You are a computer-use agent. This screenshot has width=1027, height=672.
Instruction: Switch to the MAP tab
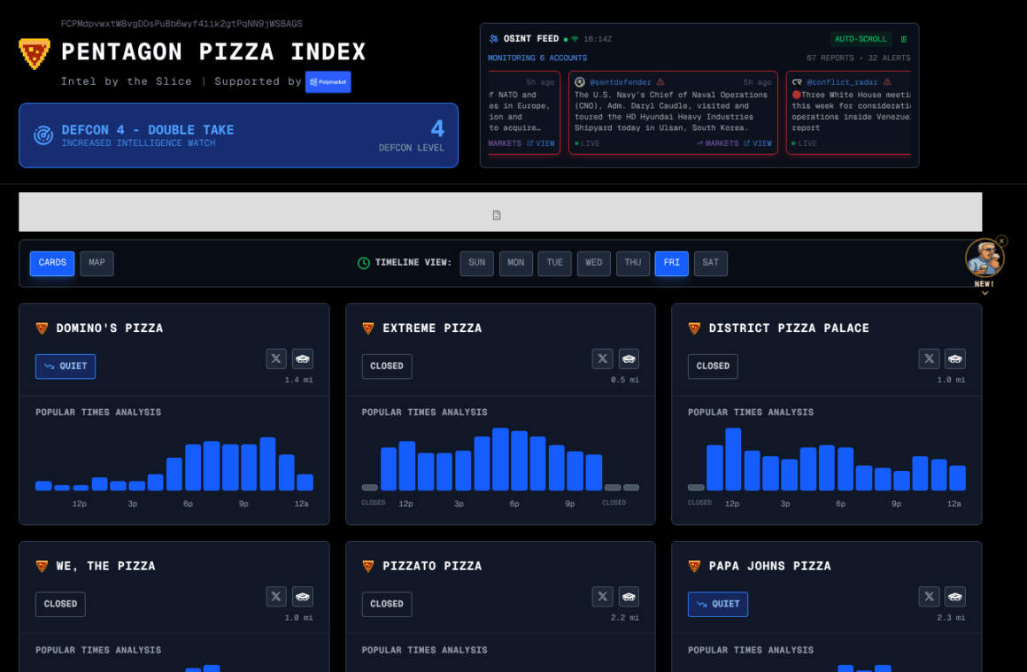(97, 263)
